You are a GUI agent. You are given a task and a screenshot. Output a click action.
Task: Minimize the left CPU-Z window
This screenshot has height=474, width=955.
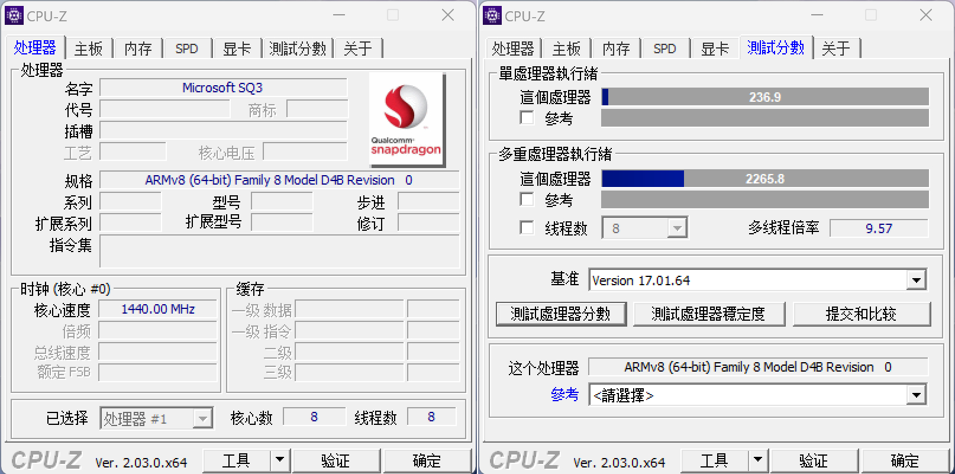[339, 15]
